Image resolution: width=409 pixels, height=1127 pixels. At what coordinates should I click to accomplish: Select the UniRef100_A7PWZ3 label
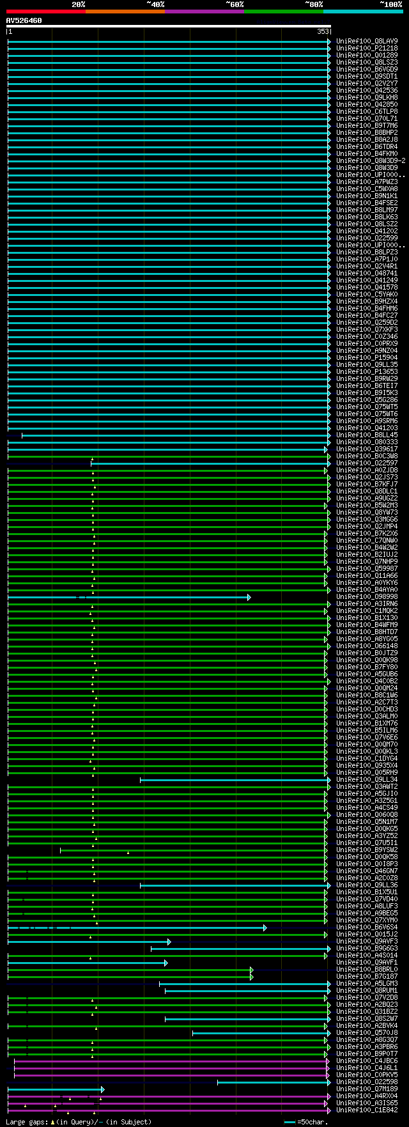367,182
